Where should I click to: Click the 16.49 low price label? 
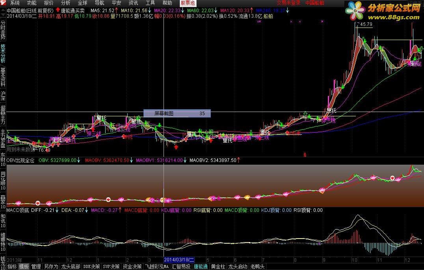click(45, 150)
